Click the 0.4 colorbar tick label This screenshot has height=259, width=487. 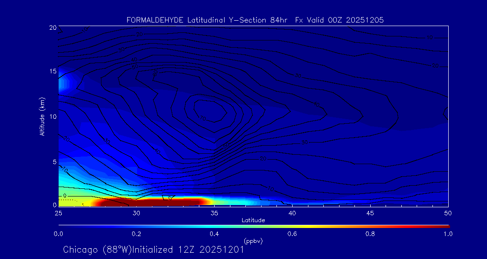(214, 234)
